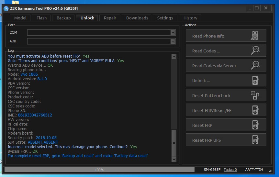Minimize the Z3X Samsung Tool window
This screenshot has height=177, width=279.
[x=250, y=8]
